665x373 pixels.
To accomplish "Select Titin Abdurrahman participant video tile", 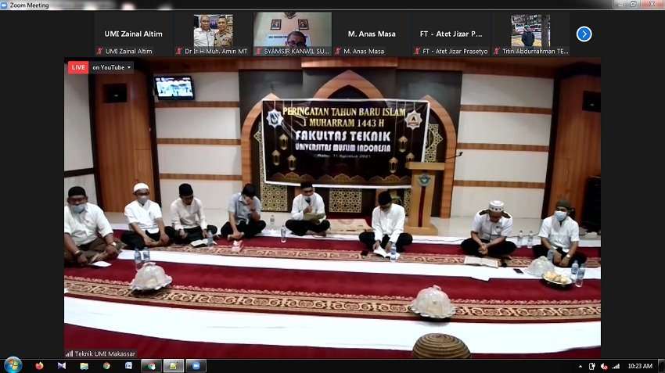I will point(530,34).
